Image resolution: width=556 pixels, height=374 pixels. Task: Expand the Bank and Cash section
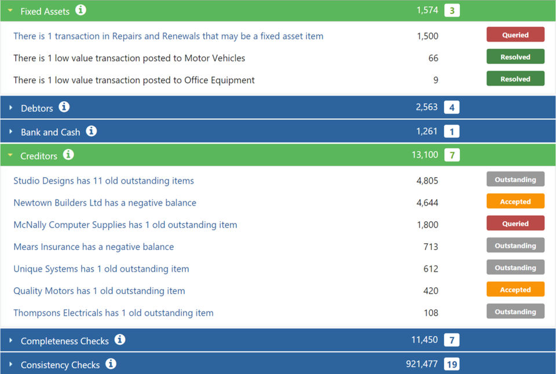tap(10, 132)
